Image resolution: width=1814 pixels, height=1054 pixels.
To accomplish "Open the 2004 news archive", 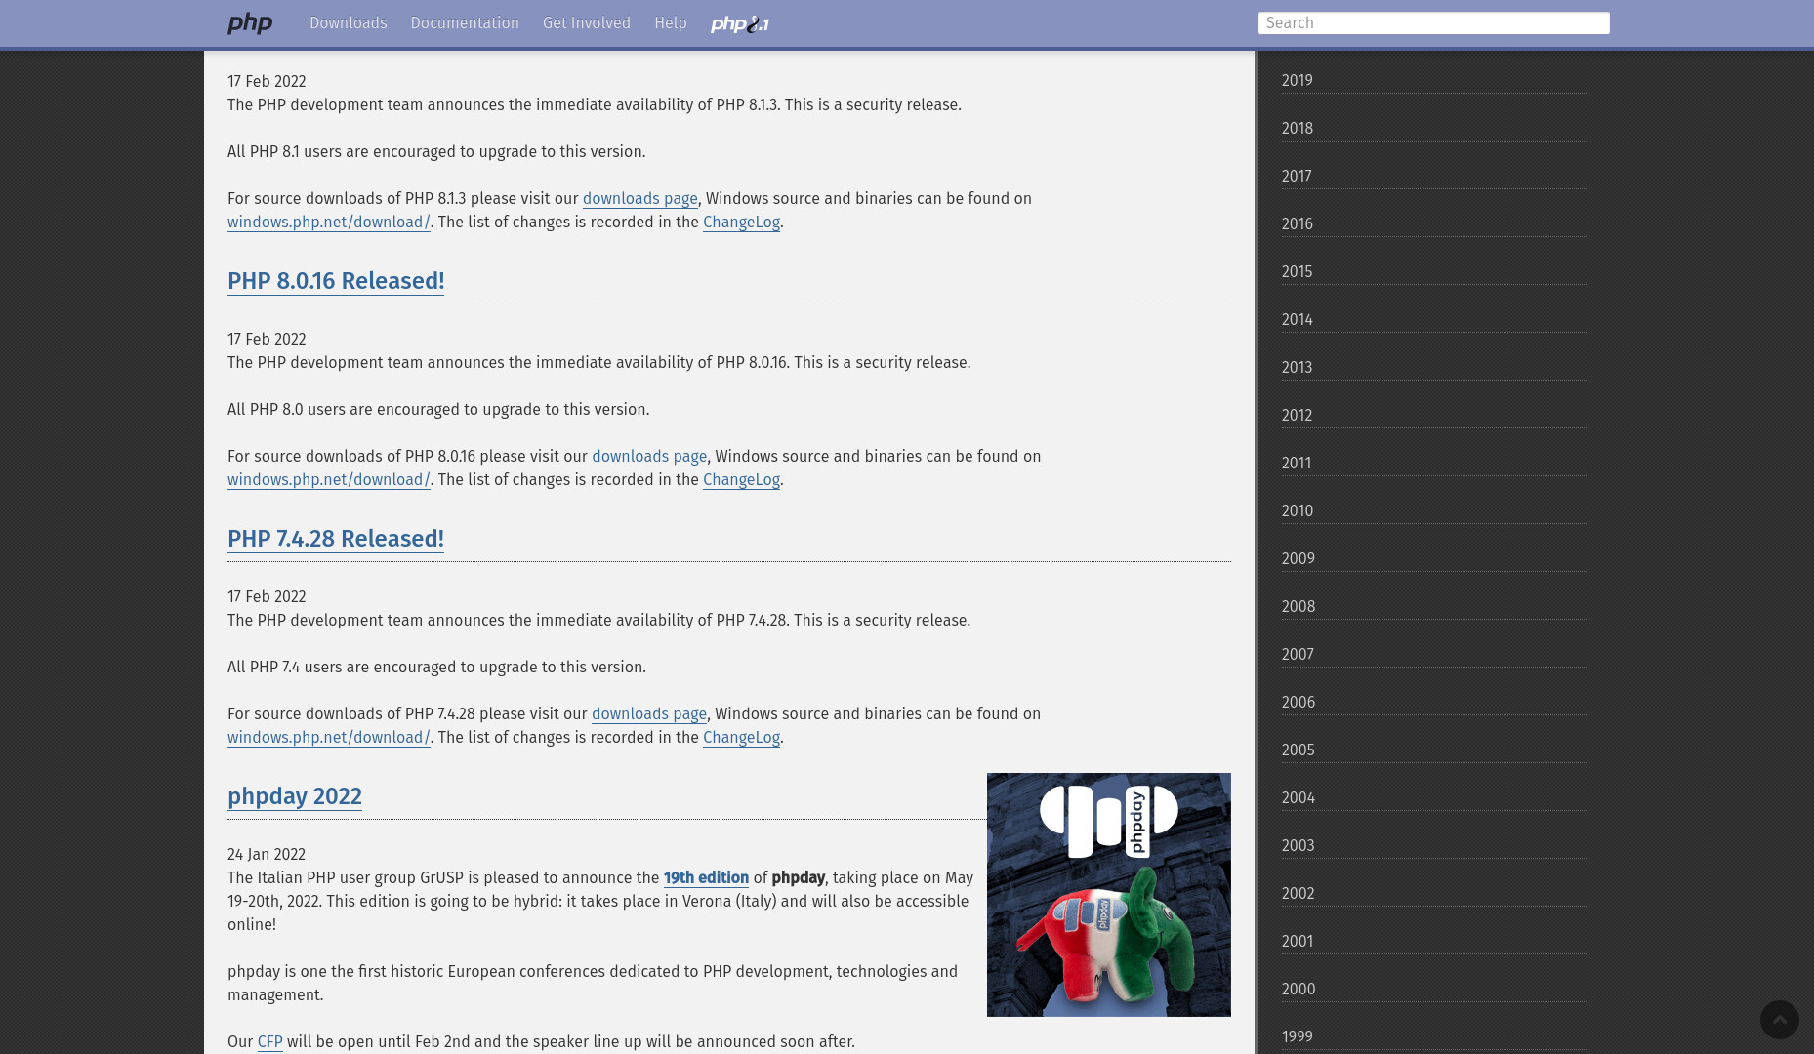I will click(1434, 798).
